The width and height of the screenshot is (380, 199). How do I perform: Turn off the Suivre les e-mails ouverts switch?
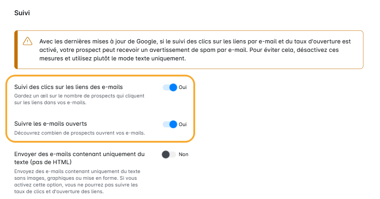click(170, 124)
